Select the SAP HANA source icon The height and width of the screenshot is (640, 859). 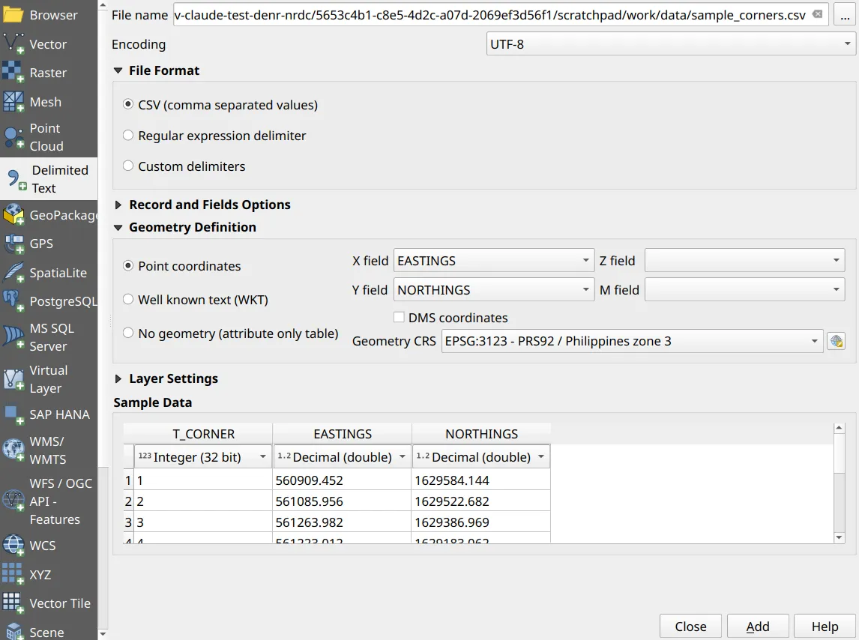[x=13, y=414]
